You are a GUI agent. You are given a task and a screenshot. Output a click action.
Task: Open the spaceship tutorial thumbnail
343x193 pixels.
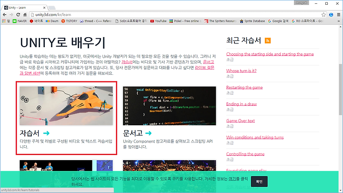(x=66, y=106)
